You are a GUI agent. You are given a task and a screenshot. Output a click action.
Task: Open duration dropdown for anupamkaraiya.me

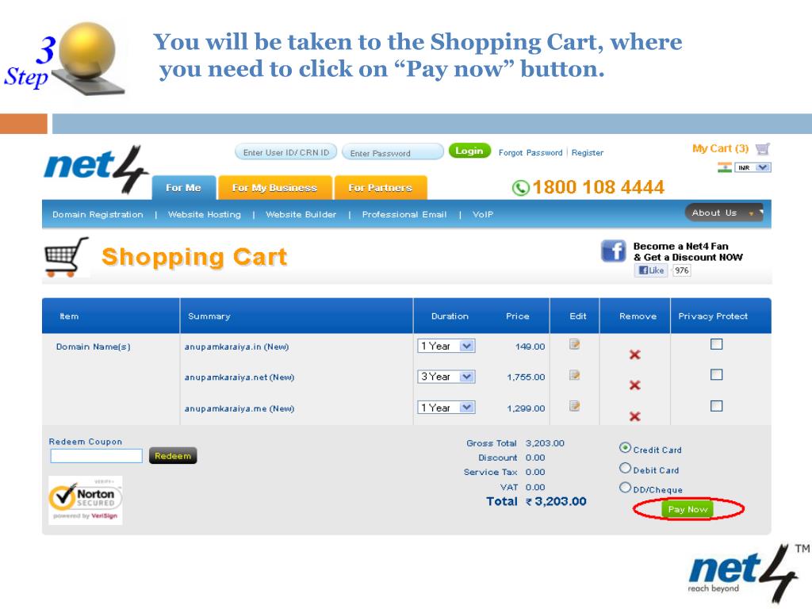pos(446,408)
